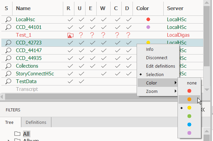Click the magnifier icon beside LocalHsc
The image size is (213, 141).
[8, 20]
